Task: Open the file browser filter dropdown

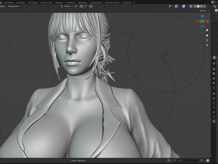Action: pos(203,160)
